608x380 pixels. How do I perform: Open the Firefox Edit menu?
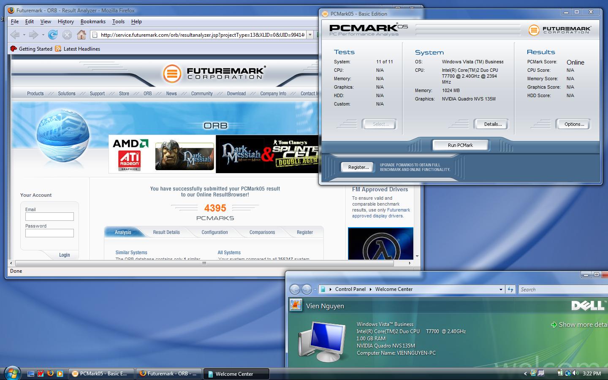point(30,22)
